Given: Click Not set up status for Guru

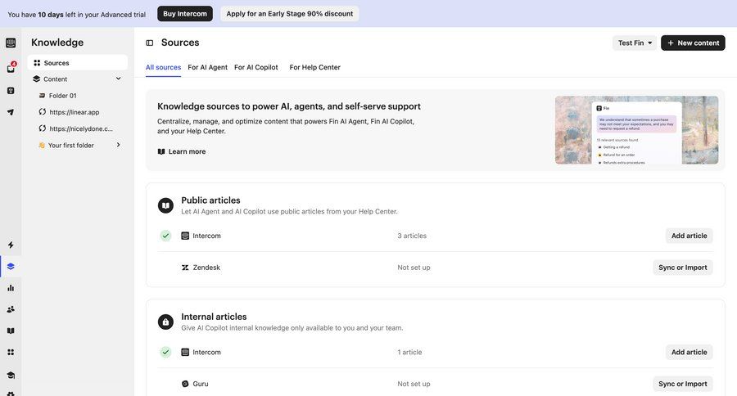Looking at the screenshot, I should [414, 384].
